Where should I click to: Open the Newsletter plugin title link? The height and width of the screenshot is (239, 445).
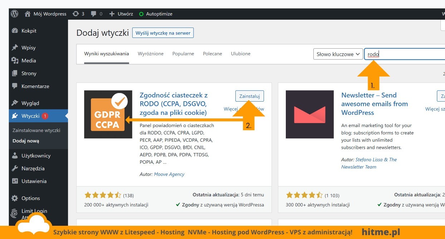pos(375,104)
